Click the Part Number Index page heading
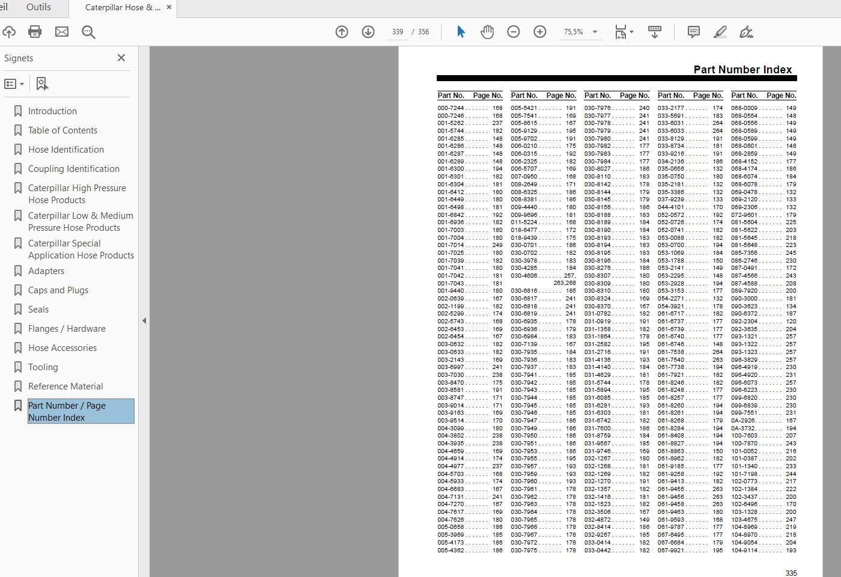Image resolution: width=841 pixels, height=577 pixels. tap(742, 70)
